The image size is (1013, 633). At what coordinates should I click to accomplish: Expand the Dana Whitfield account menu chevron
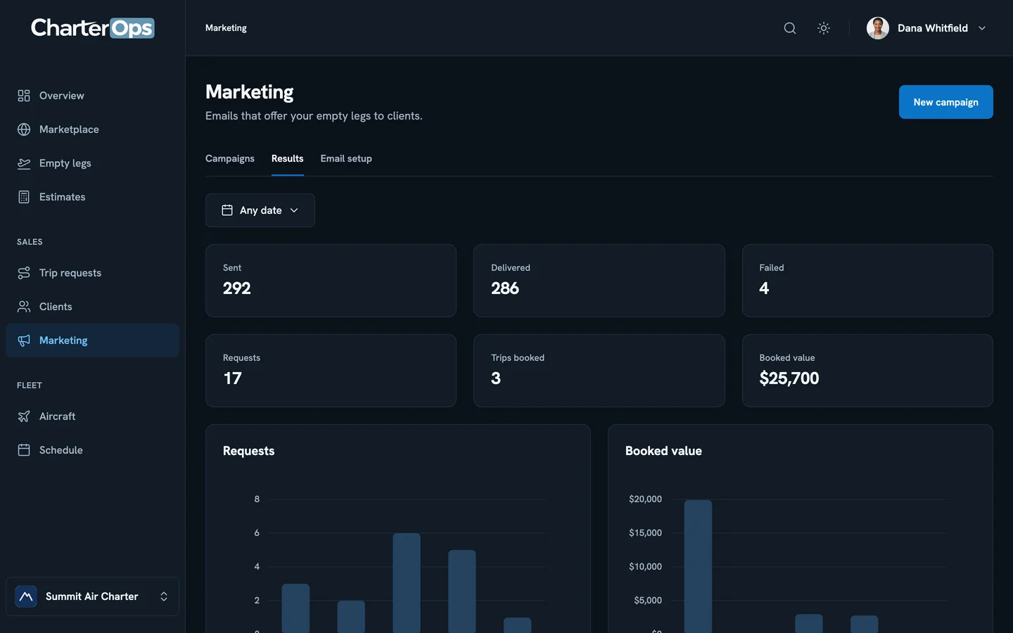click(x=982, y=28)
